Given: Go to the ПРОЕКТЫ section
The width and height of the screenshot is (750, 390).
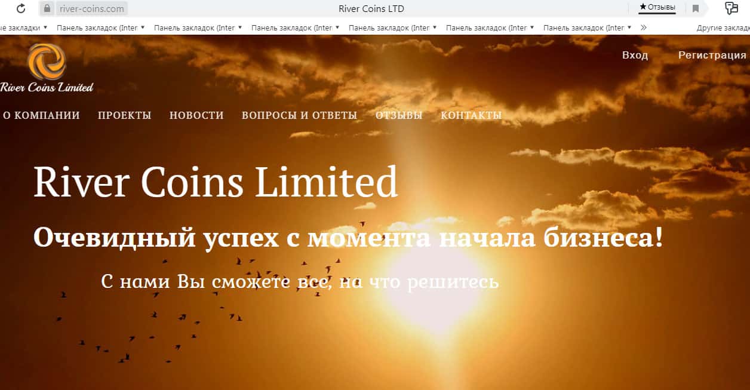Looking at the screenshot, I should point(125,115).
